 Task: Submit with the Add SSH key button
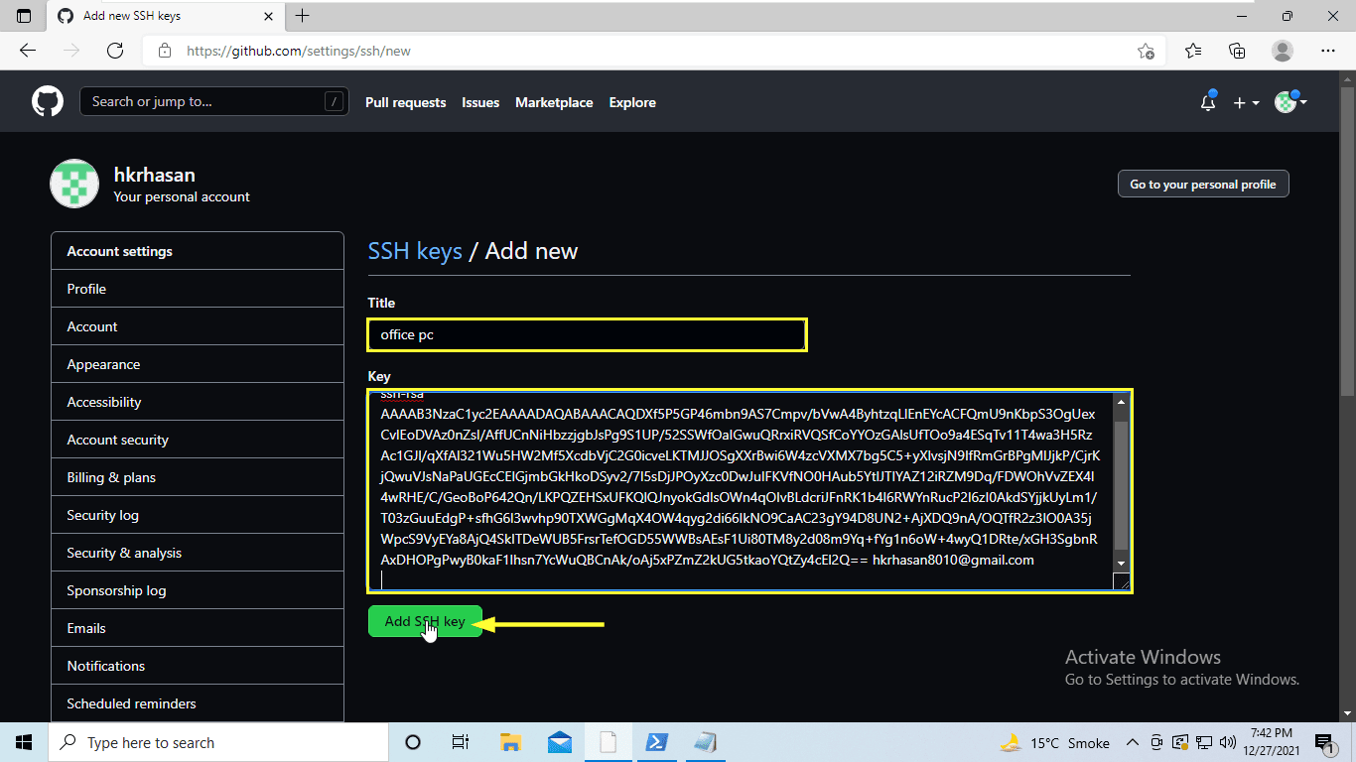pyautogui.click(x=425, y=621)
